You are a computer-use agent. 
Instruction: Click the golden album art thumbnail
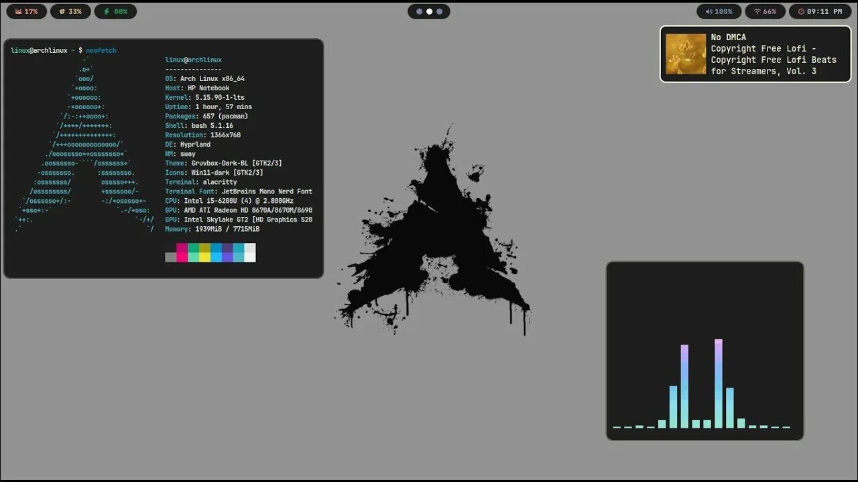click(686, 54)
